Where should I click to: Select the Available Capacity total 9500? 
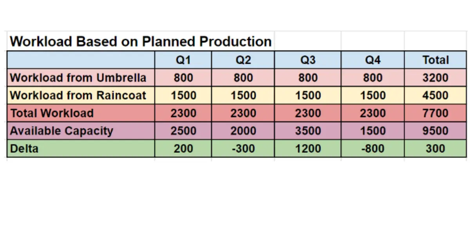435,131
